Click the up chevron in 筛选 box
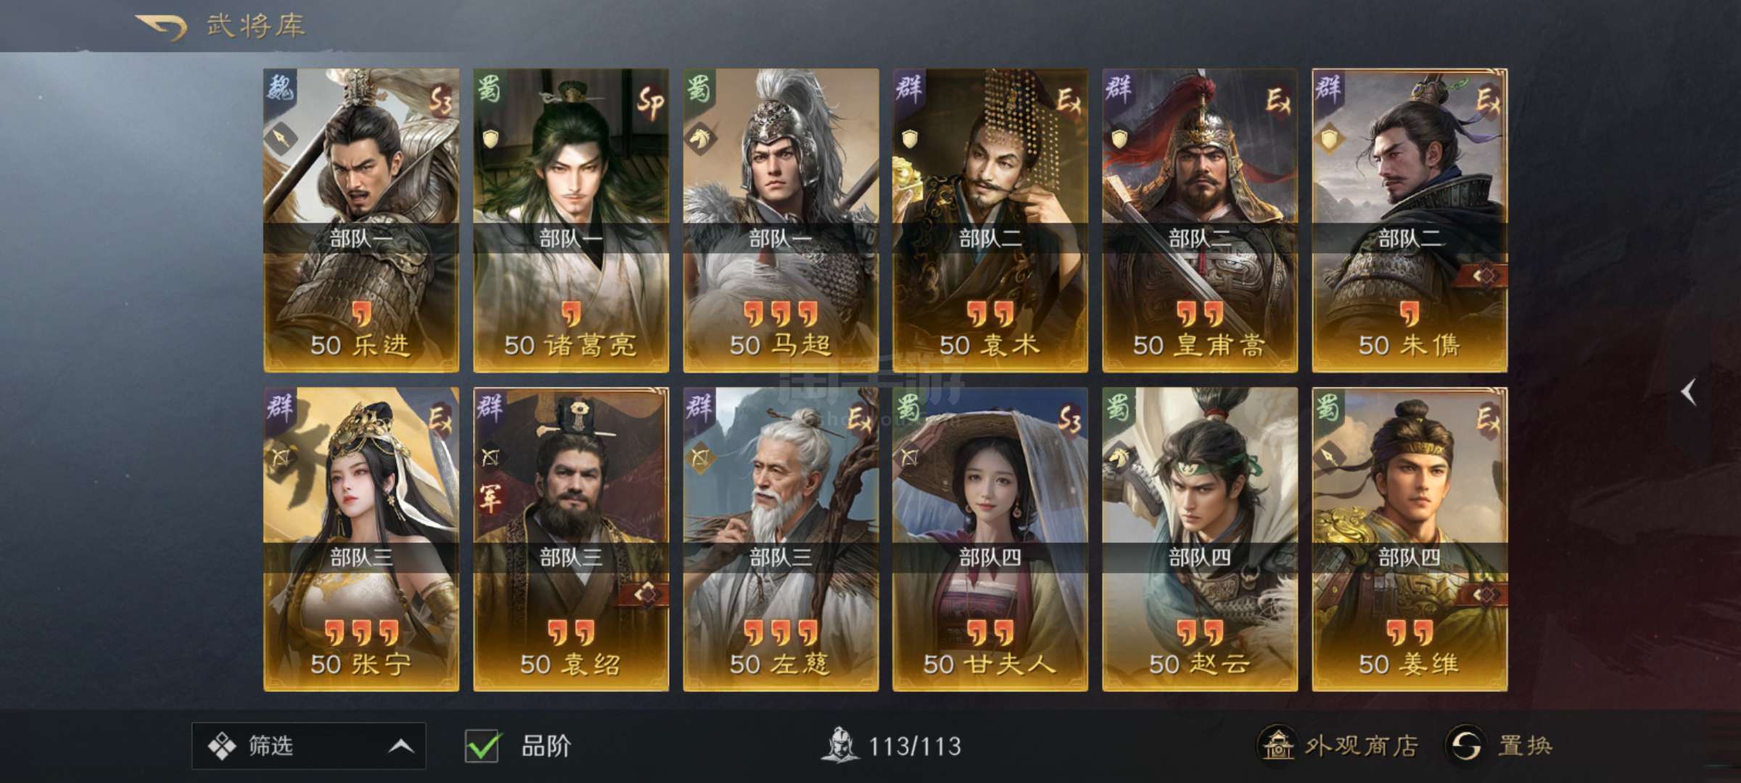1741x783 pixels. (400, 746)
